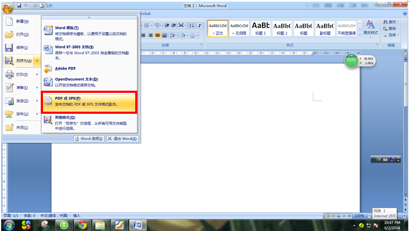
Task: Click the Chrome icon in taskbar
Action: (x=83, y=225)
